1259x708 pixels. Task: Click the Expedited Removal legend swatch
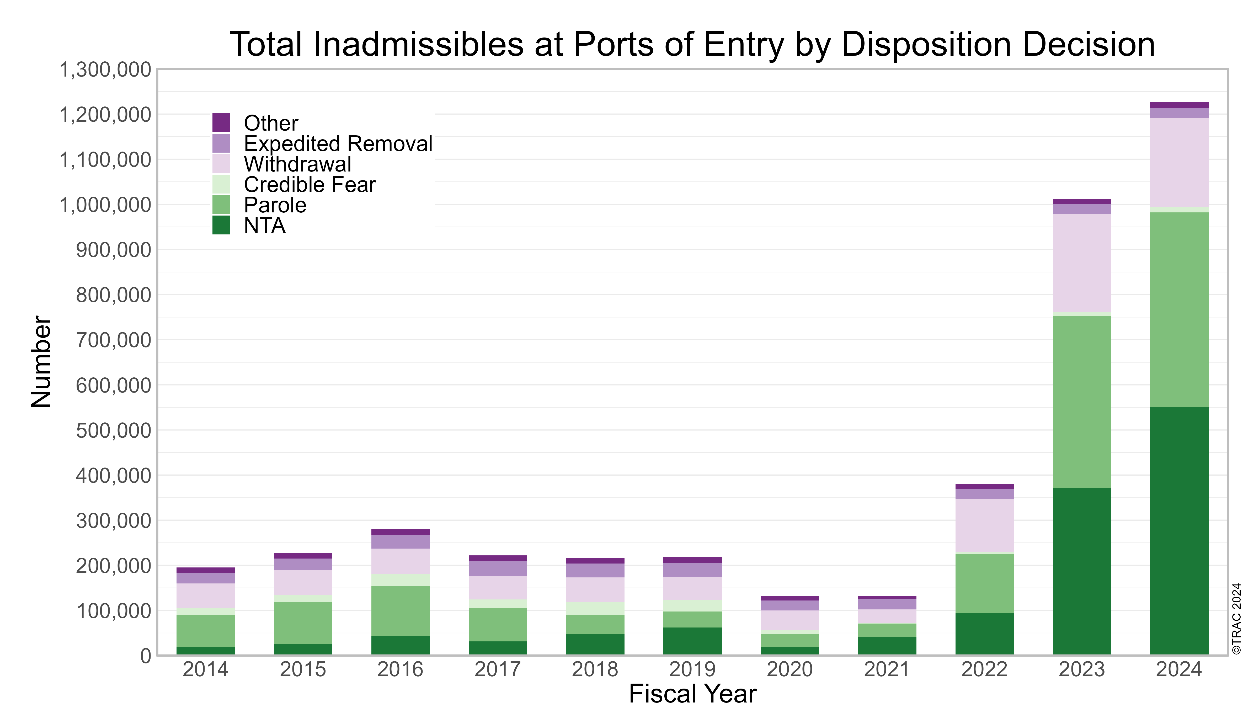click(221, 143)
